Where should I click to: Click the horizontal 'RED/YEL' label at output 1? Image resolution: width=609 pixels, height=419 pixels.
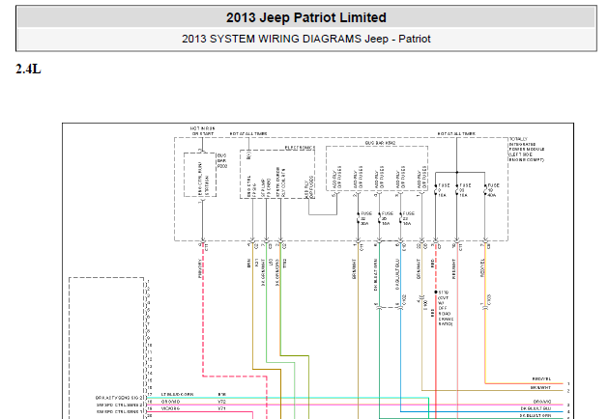pyautogui.click(x=542, y=379)
